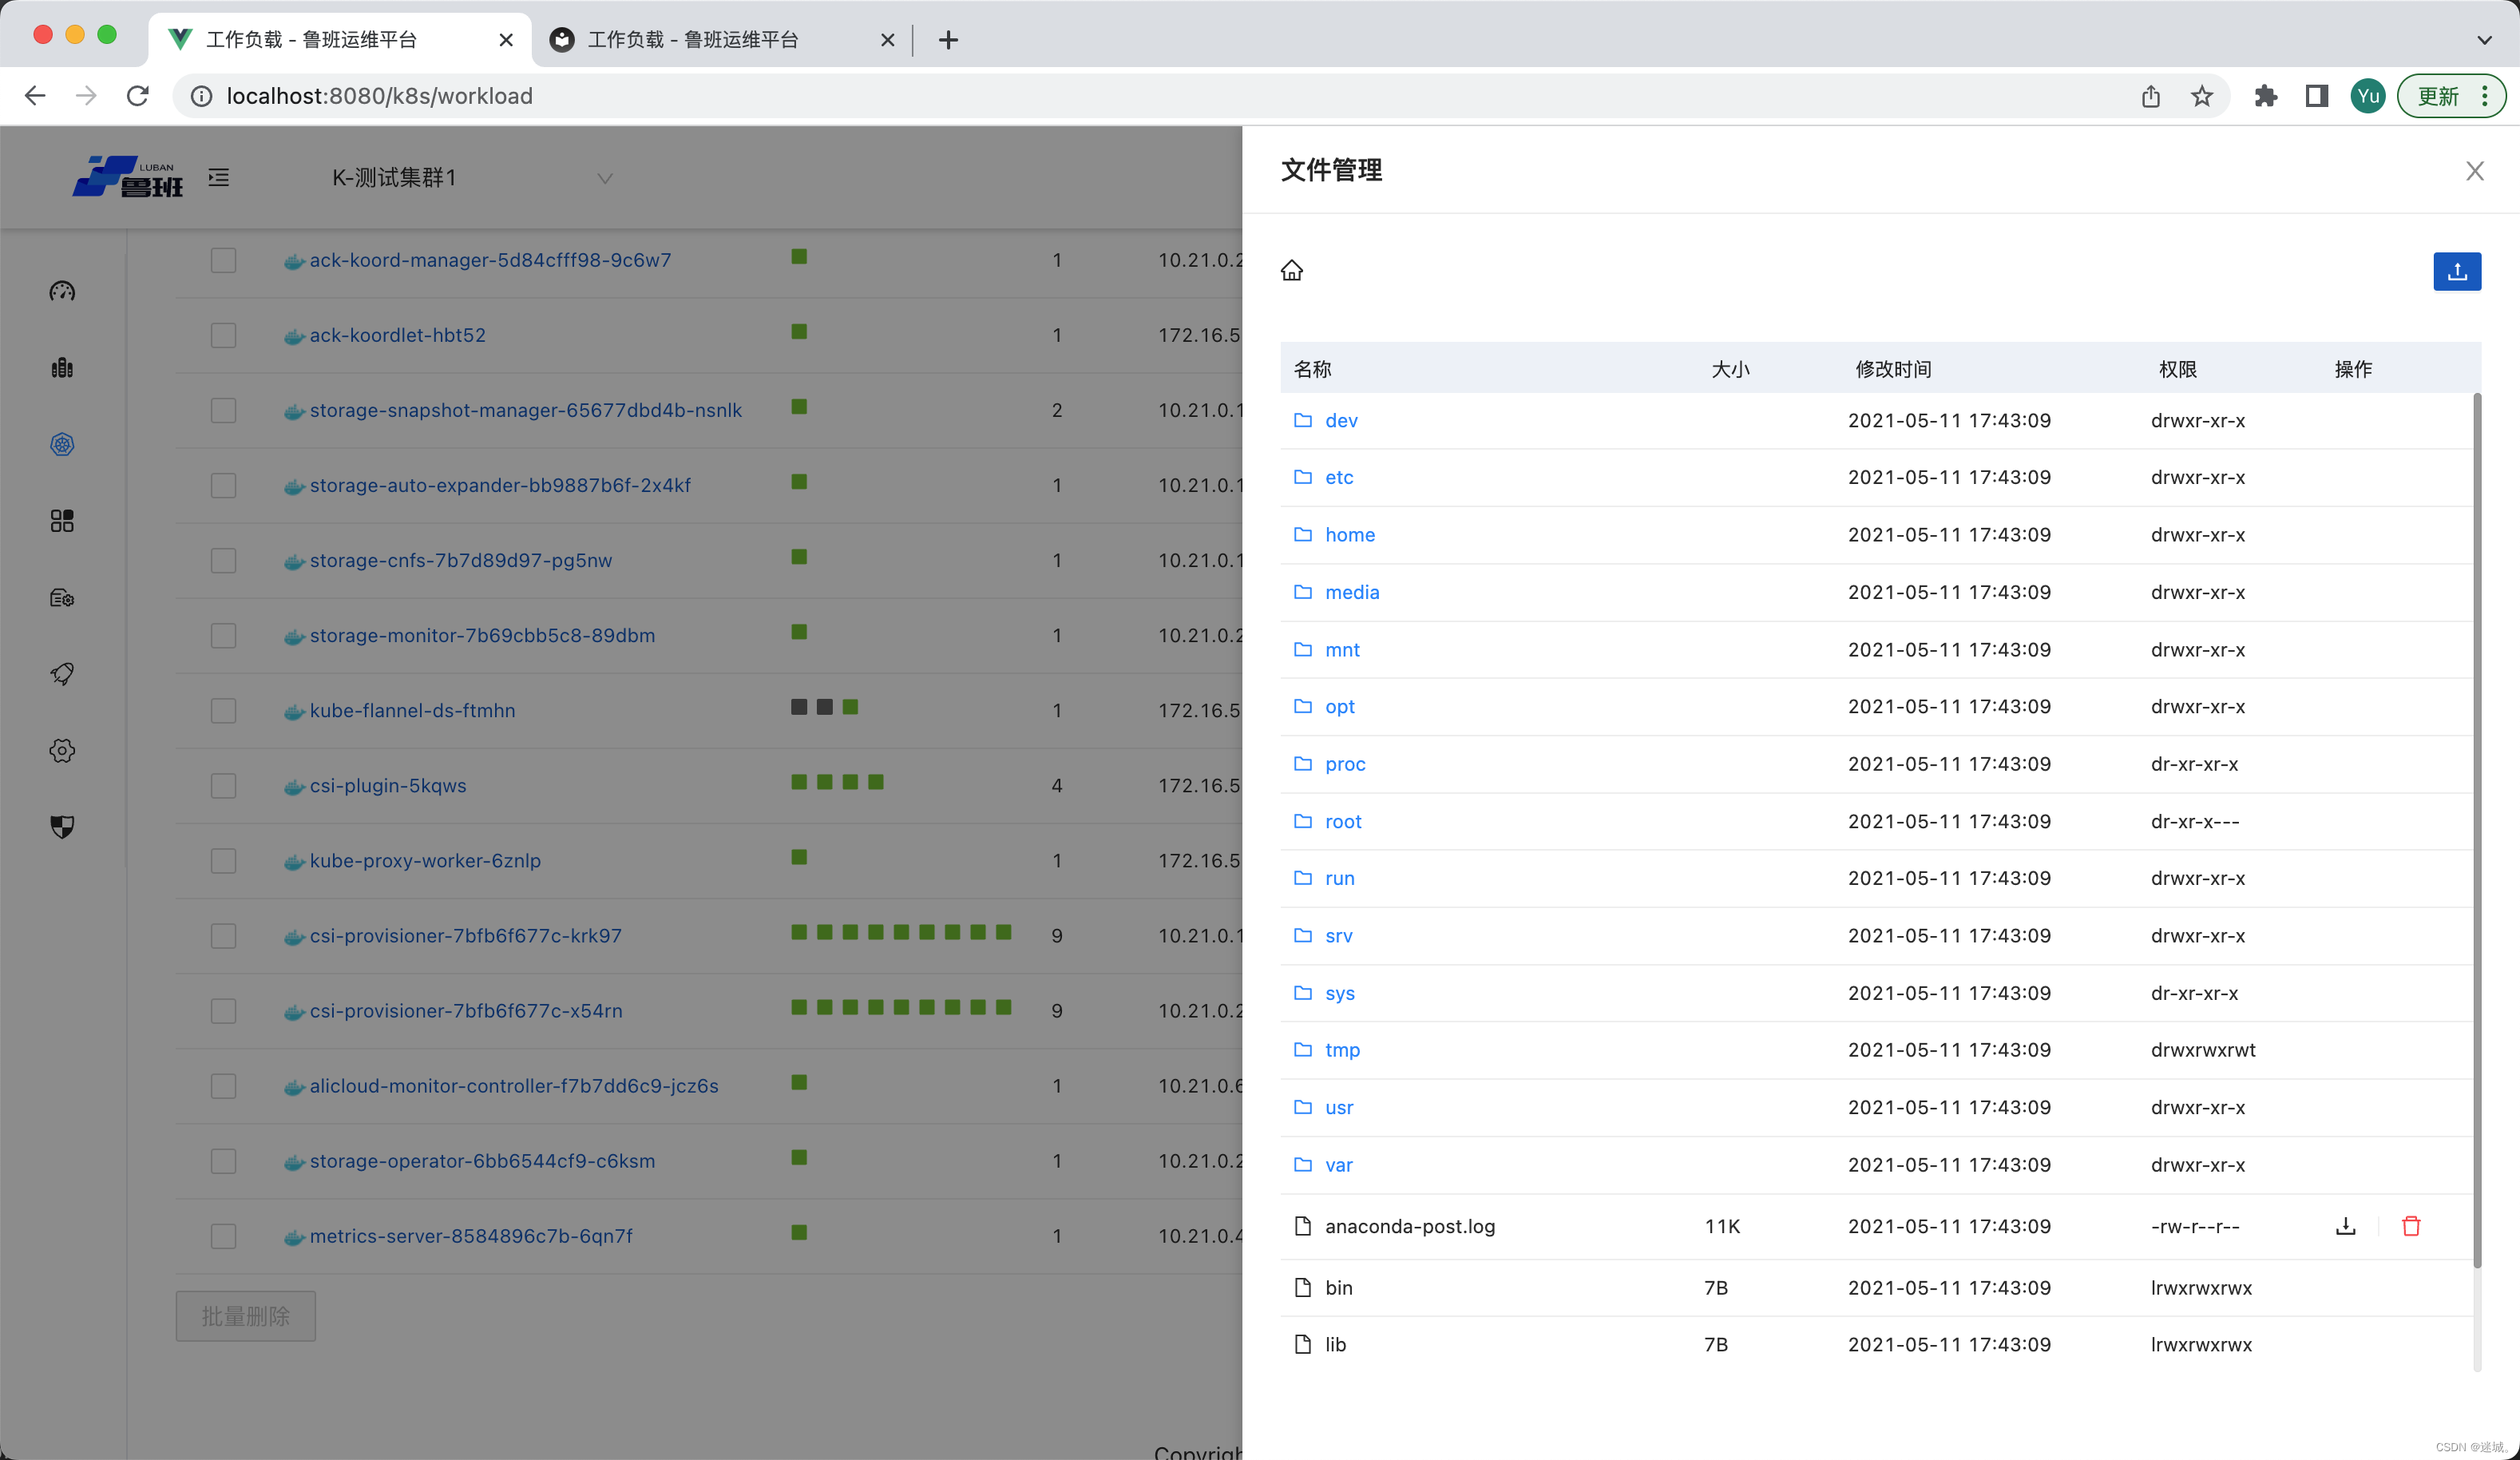Viewport: 2520px width, 1460px height.
Task: Tick the metrics-server-8584896c7b-6qn7f checkbox
Action: 223,1236
